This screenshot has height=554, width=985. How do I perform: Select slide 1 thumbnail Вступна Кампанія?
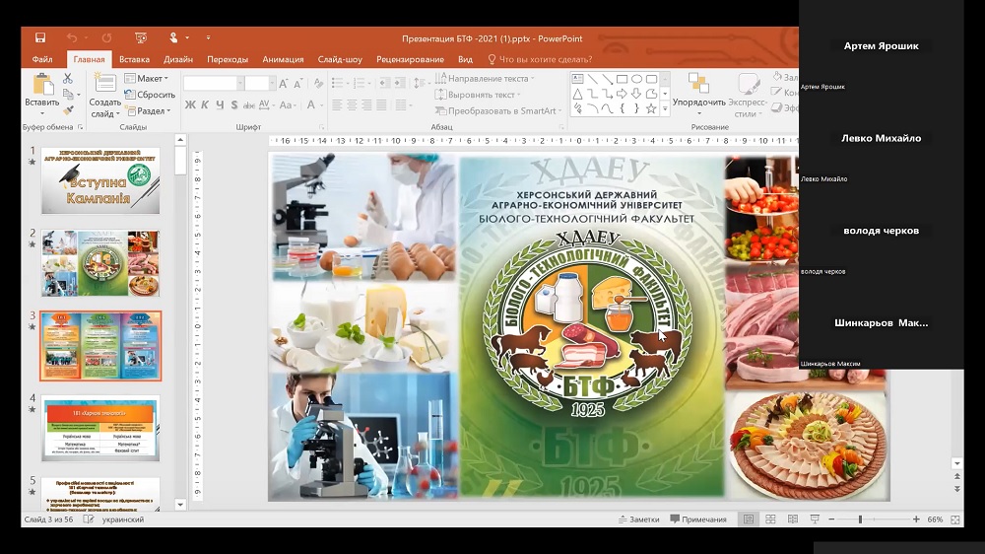[100, 181]
